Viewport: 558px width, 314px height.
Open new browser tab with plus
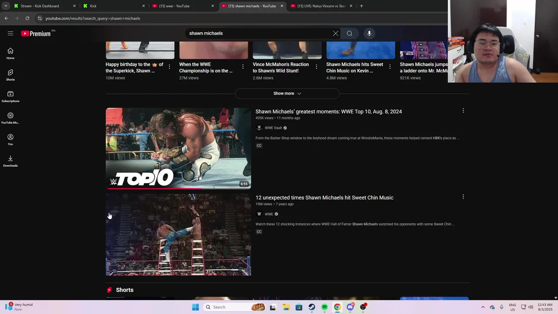coord(361,6)
